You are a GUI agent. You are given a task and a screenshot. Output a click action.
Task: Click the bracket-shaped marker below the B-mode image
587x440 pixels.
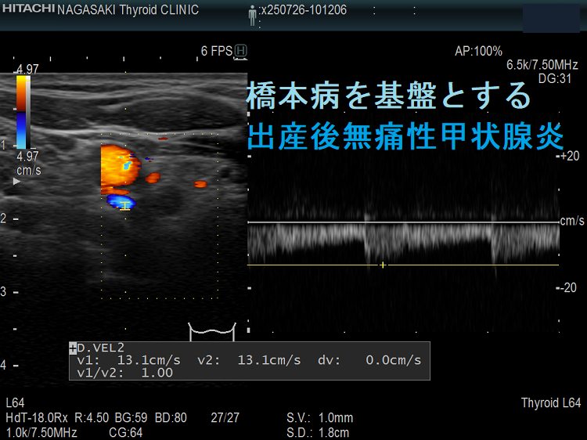point(212,330)
